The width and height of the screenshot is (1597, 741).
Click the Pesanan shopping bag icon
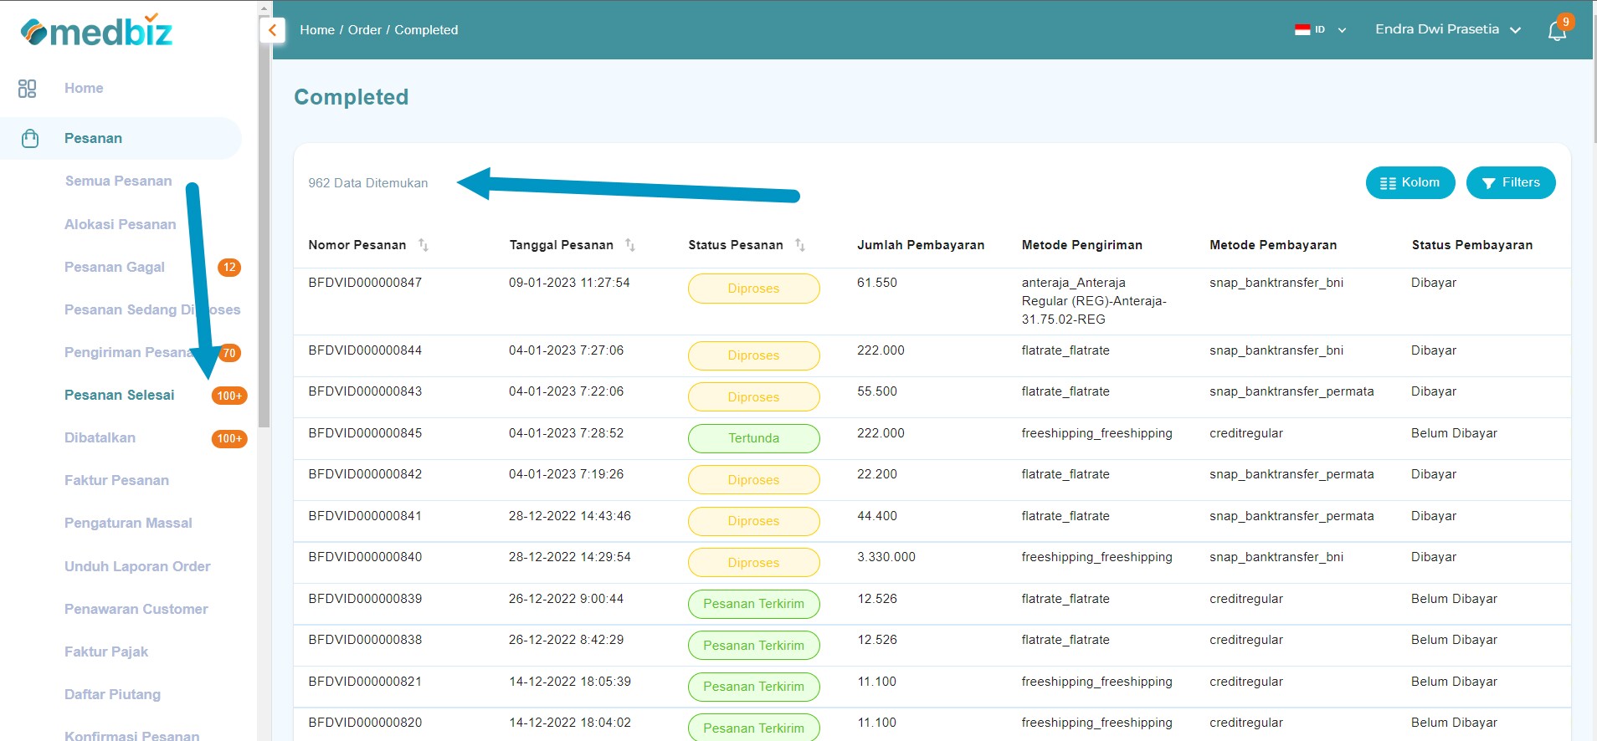point(30,139)
